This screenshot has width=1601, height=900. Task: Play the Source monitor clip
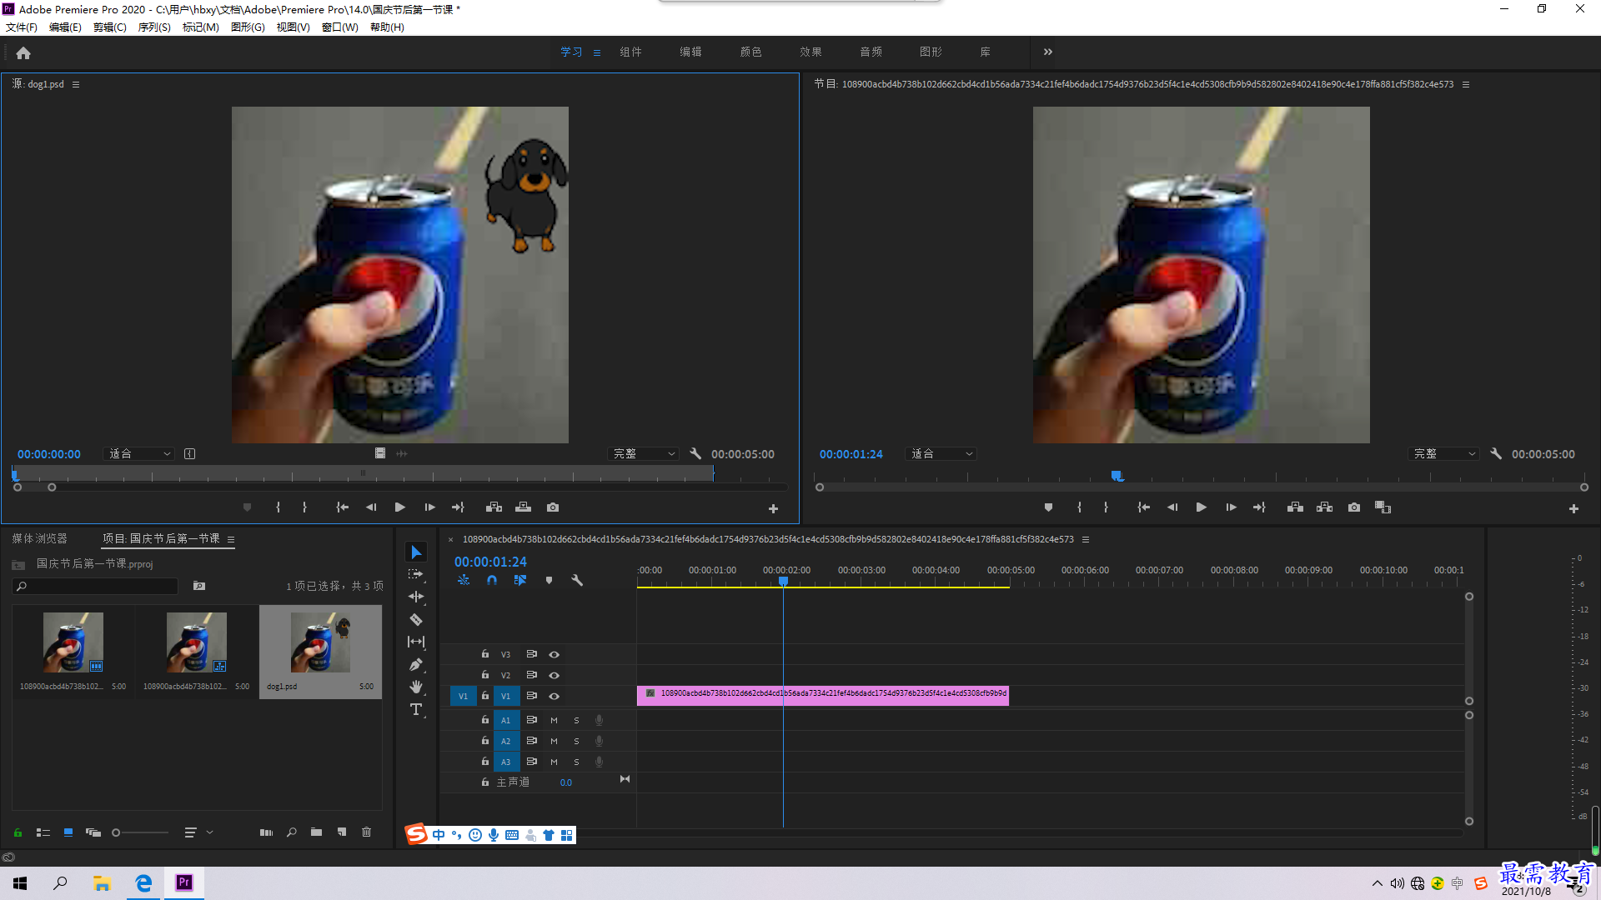tap(400, 507)
